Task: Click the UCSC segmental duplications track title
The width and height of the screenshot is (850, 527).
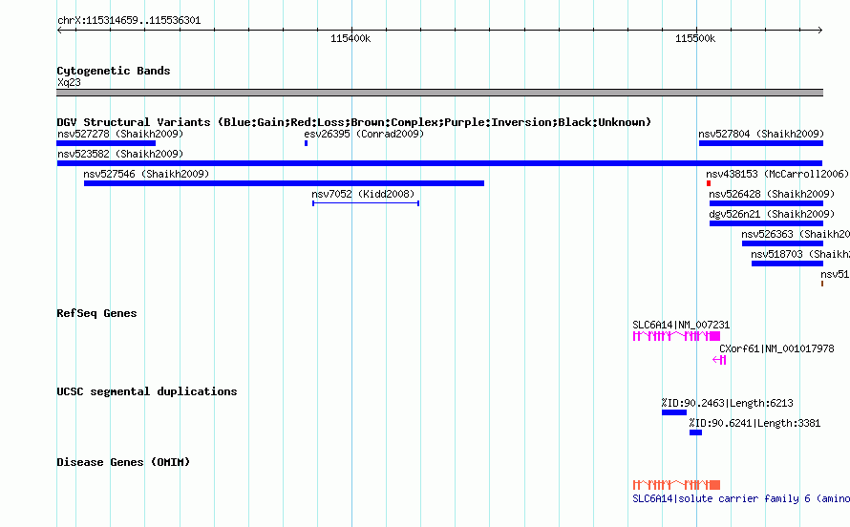Action: point(147,391)
